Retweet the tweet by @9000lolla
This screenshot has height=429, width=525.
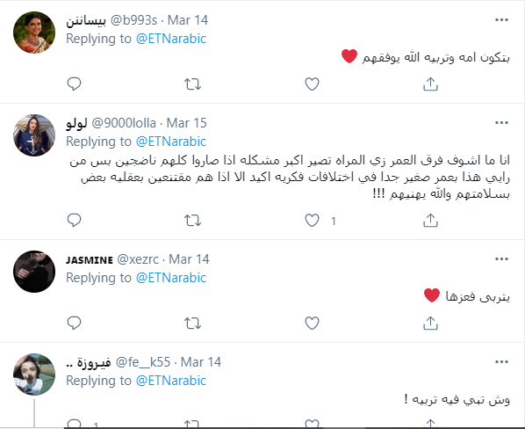[193, 221]
